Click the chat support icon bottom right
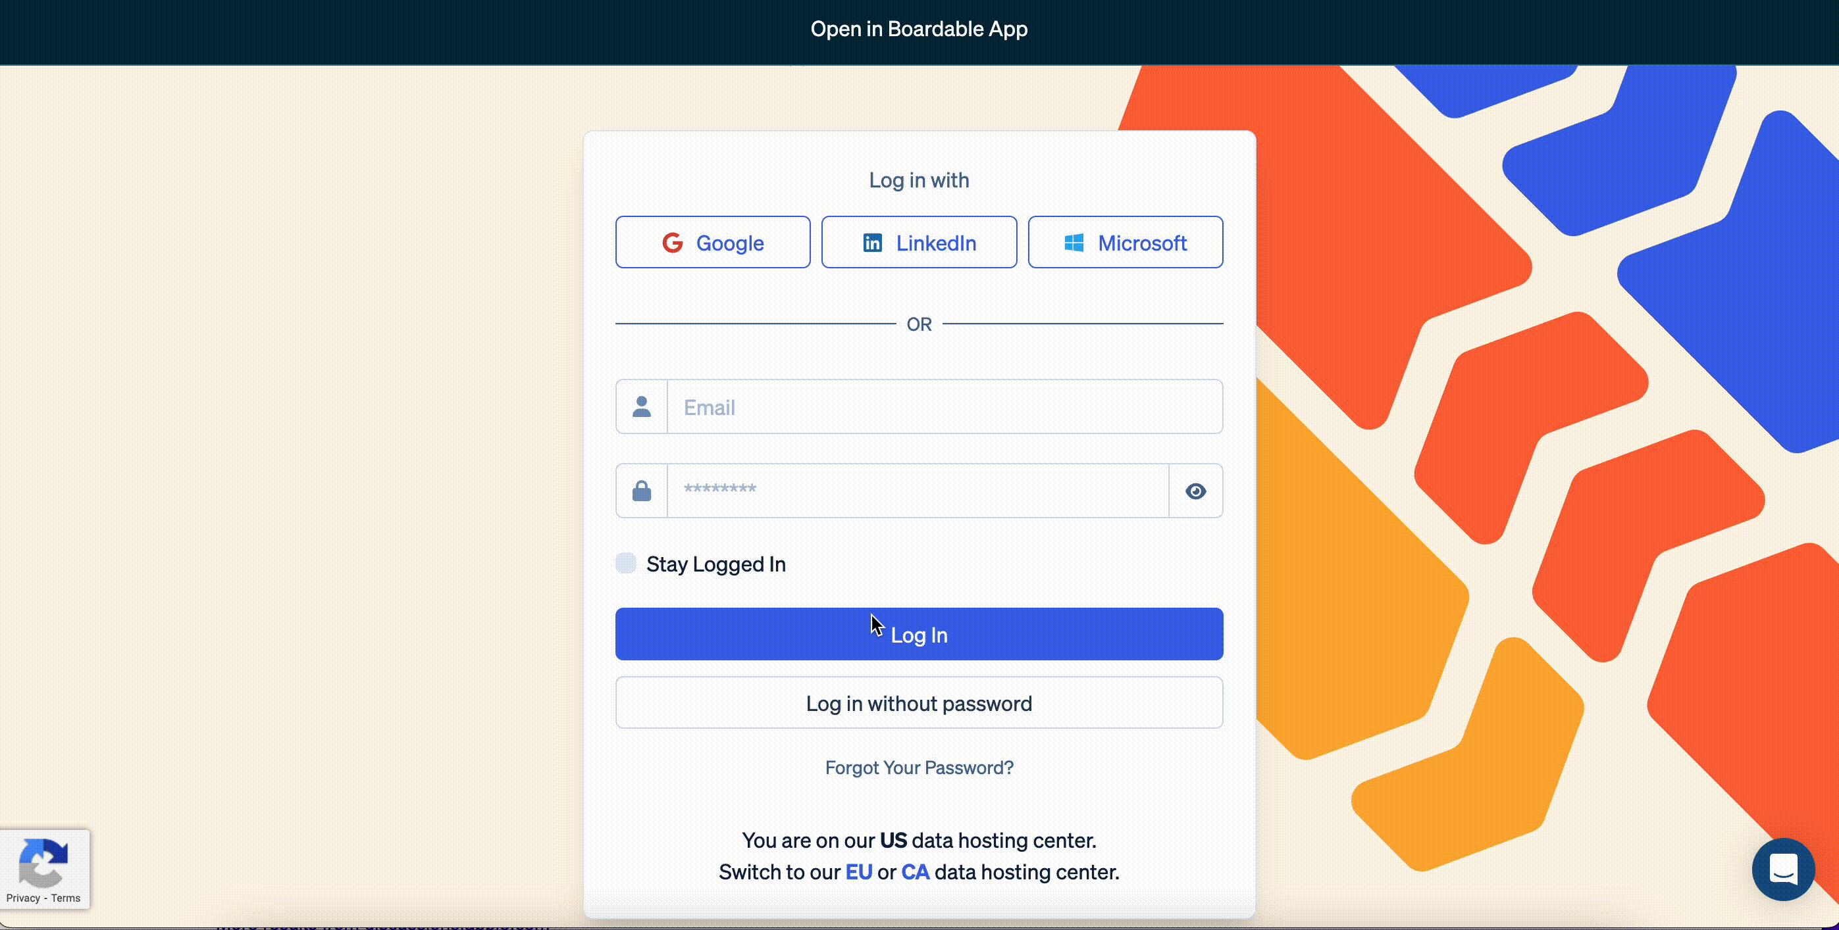1839x930 pixels. pos(1783,868)
